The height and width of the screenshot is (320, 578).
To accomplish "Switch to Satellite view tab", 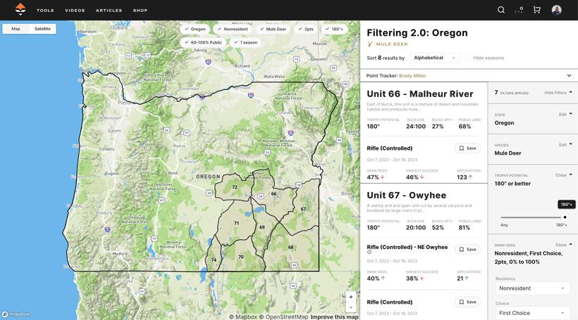I will pos(42,29).
